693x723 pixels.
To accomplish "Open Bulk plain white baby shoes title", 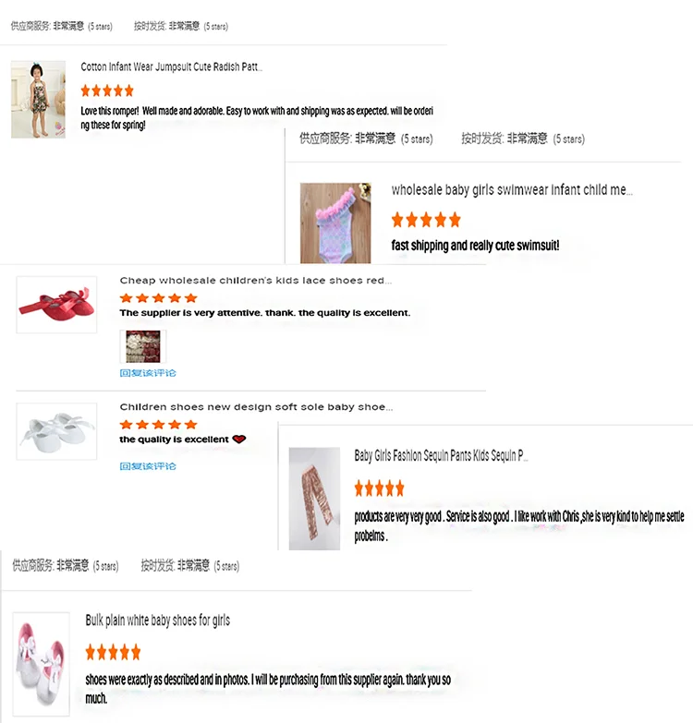I will pyautogui.click(x=158, y=621).
